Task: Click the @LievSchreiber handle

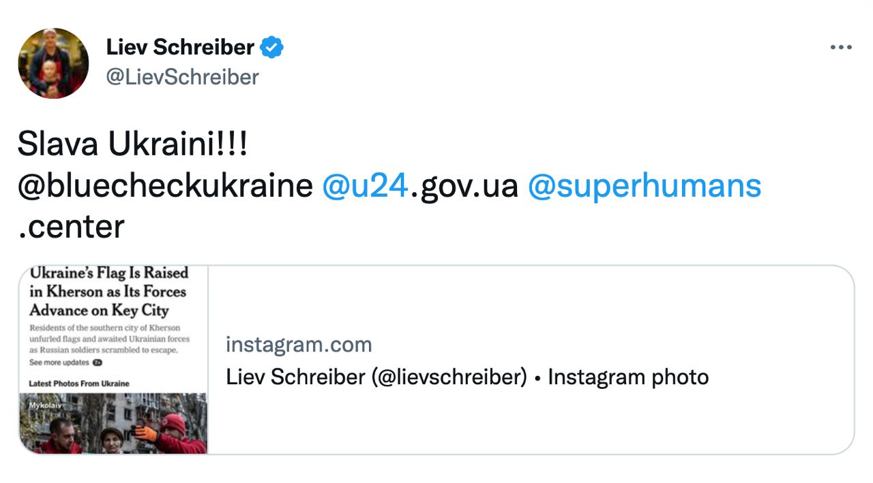Action: (x=182, y=77)
